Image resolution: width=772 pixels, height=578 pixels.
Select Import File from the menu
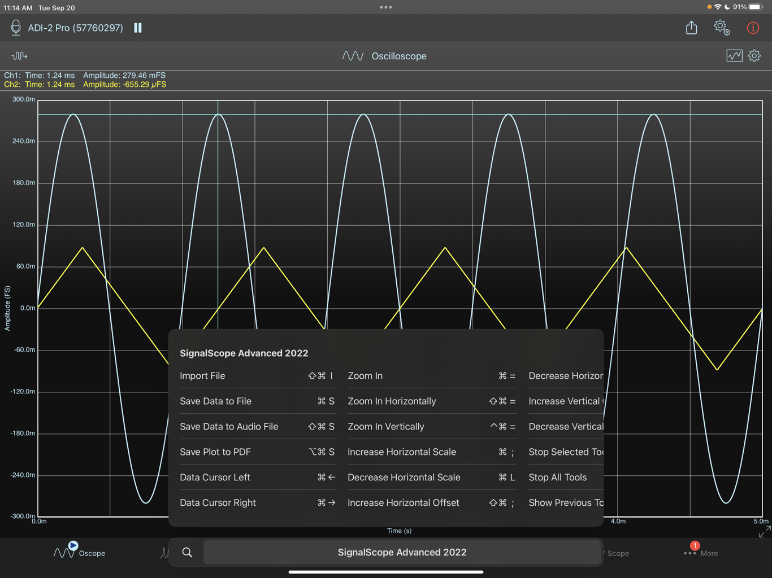(x=202, y=375)
